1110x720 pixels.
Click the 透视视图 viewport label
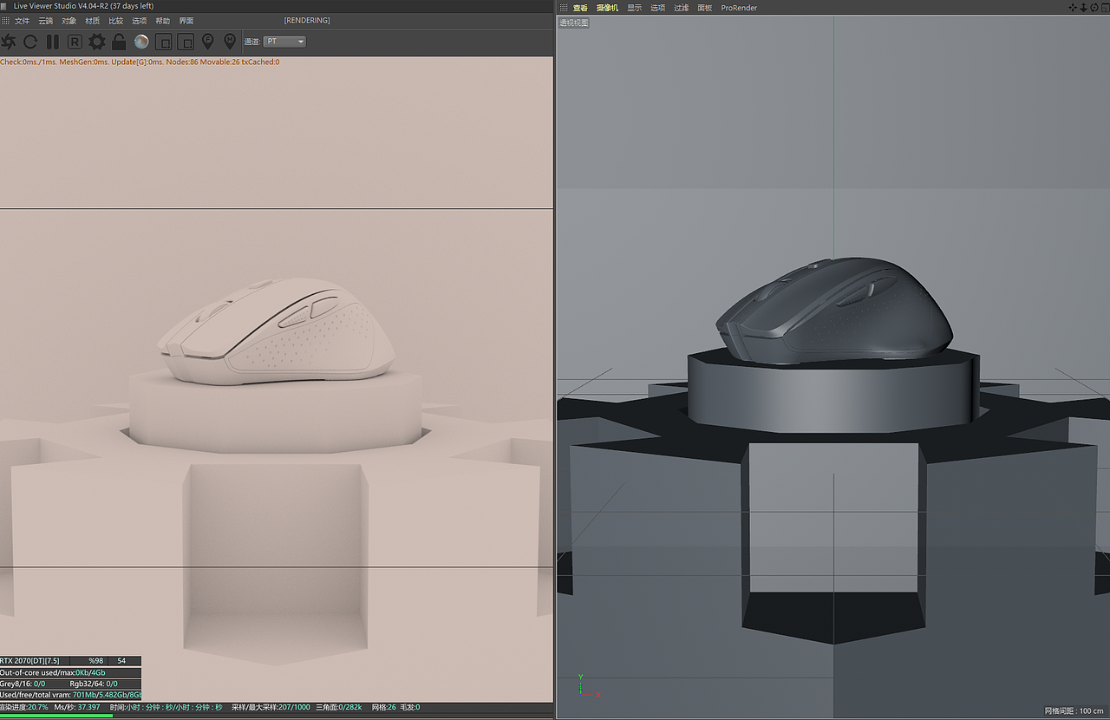point(574,23)
